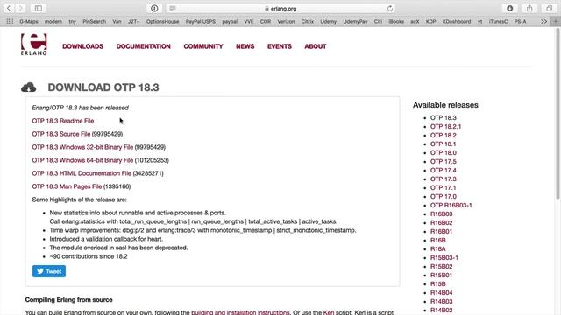The width and height of the screenshot is (561, 315).
Task: Open the Kerl script link
Action: coord(329,312)
